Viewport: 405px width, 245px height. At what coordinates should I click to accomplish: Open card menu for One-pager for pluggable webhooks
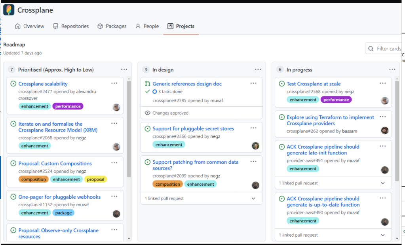tap(114, 196)
